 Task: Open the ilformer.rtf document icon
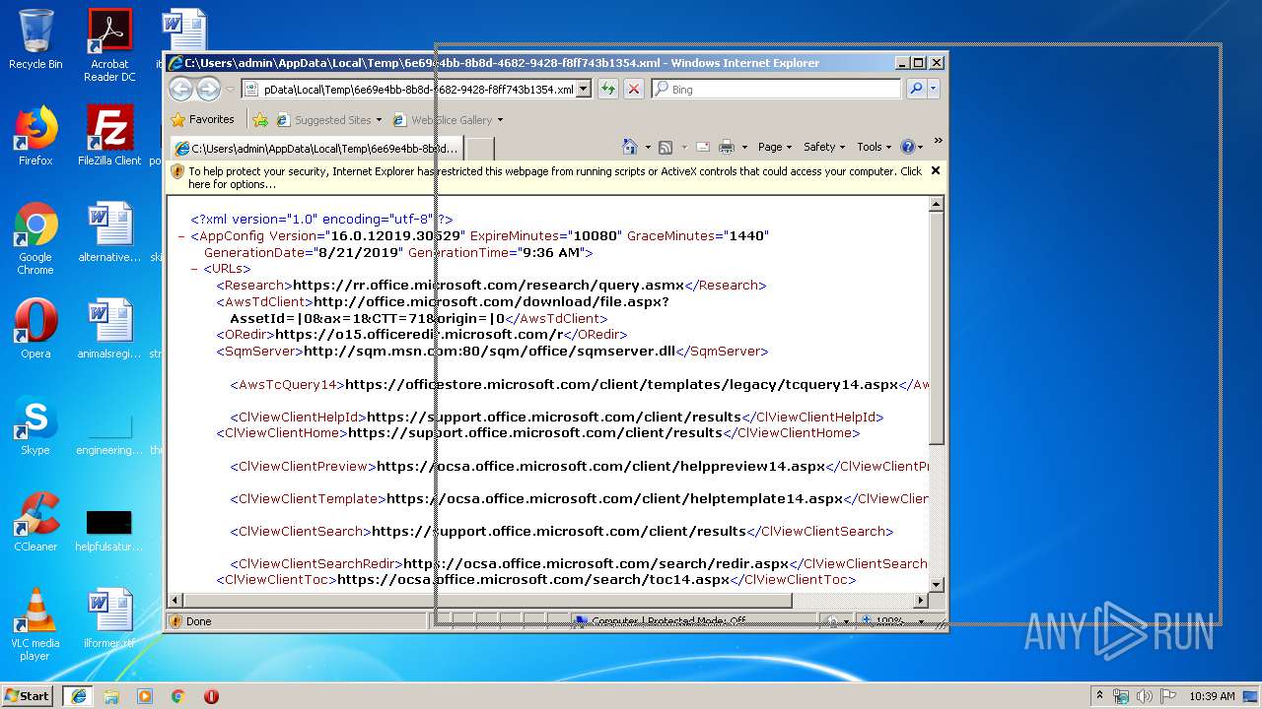[x=109, y=618]
